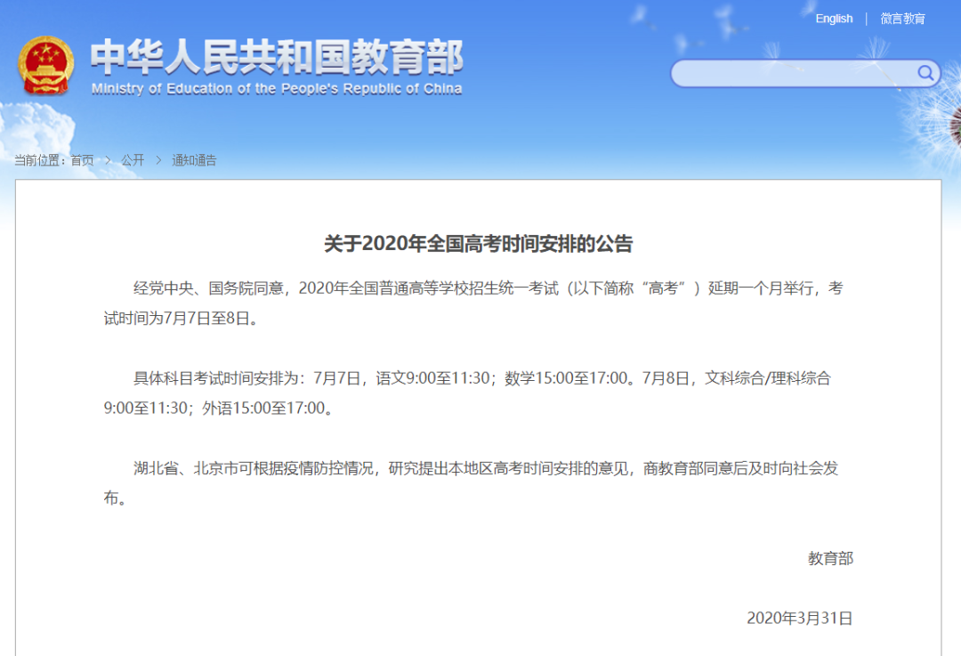961x656 pixels.
Task: Click inside the search input field
Action: click(792, 73)
